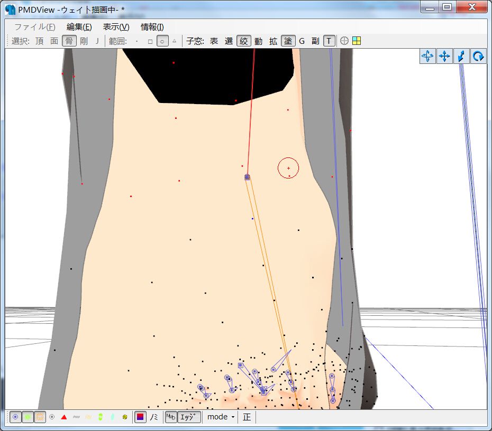Toggle the 骨 bone selection mode
This screenshot has width=492, height=431.
pyautogui.click(x=69, y=41)
